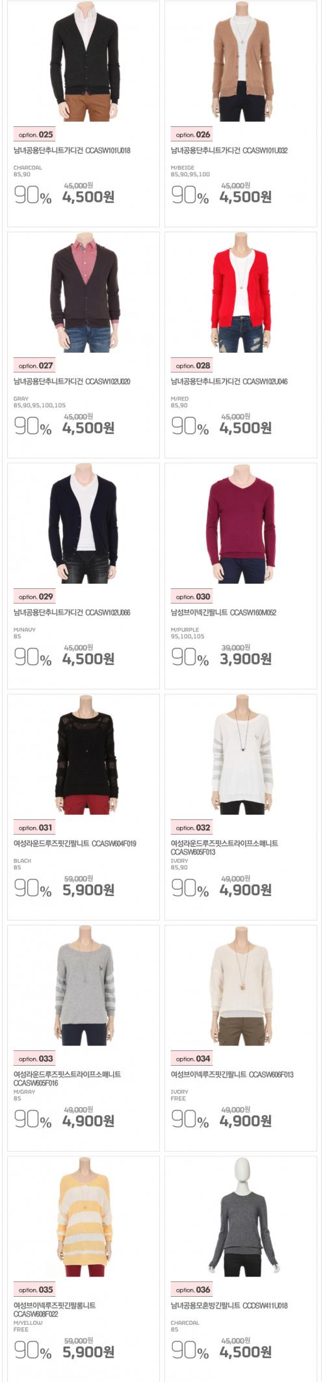
Task: Click the option 032 label badge
Action: pos(192,828)
